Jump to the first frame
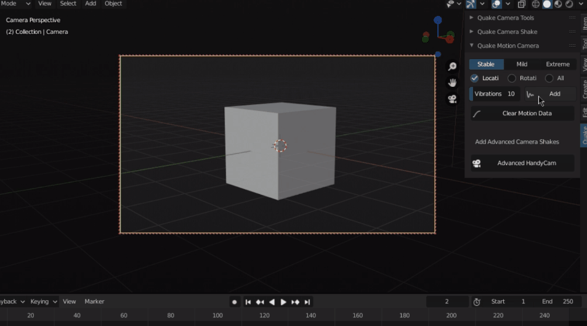 click(248, 302)
